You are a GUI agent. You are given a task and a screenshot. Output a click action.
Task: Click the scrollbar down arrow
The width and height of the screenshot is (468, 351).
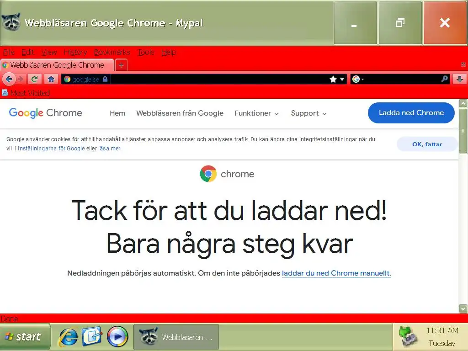[463, 308]
